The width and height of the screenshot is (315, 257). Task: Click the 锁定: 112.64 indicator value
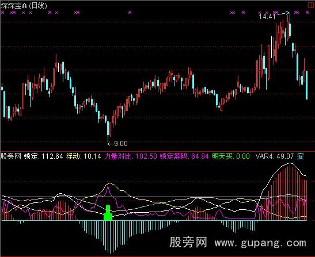[44, 156]
